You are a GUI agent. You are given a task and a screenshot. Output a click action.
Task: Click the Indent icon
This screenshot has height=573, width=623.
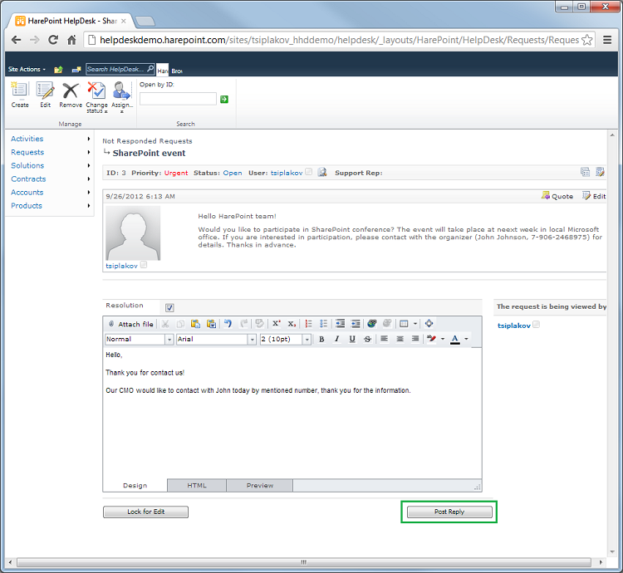(x=340, y=324)
